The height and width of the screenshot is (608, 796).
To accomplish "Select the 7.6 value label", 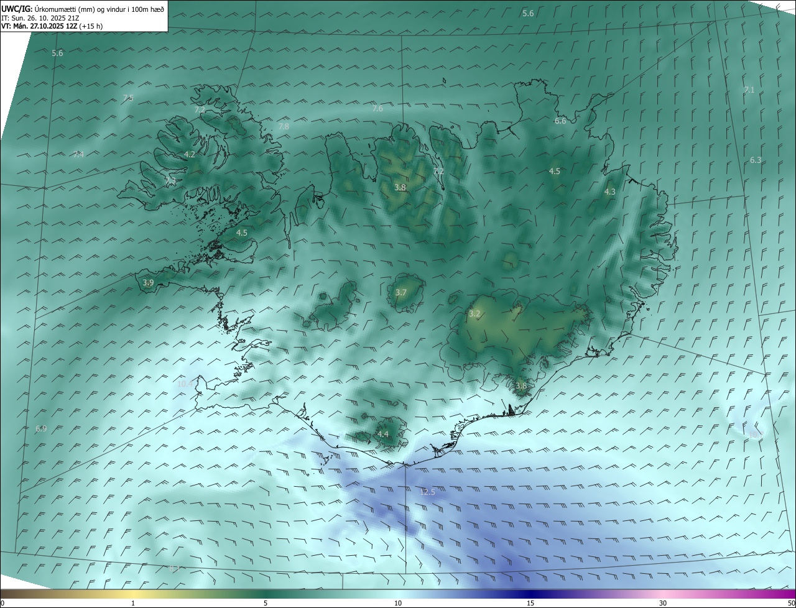I will pos(377,108).
